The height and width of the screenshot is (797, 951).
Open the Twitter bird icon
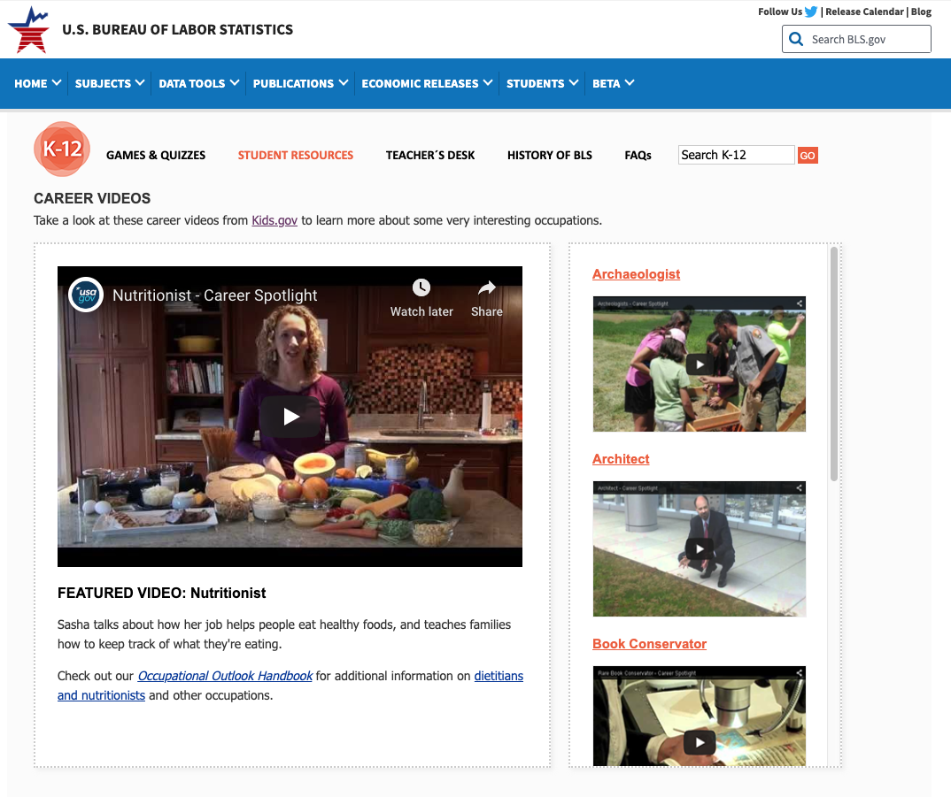click(x=811, y=11)
